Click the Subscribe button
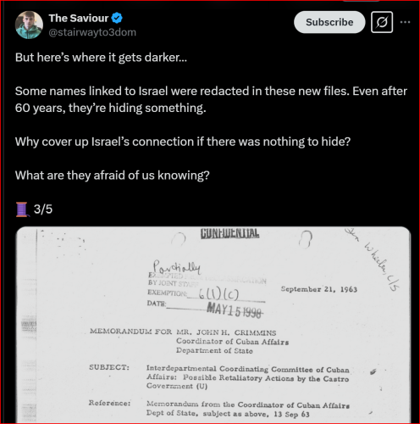The width and height of the screenshot is (420, 424). 329,22
